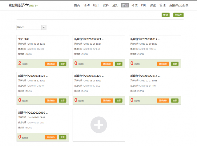
Task: Click the 微观经济学 course title
Action: [x=18, y=6]
